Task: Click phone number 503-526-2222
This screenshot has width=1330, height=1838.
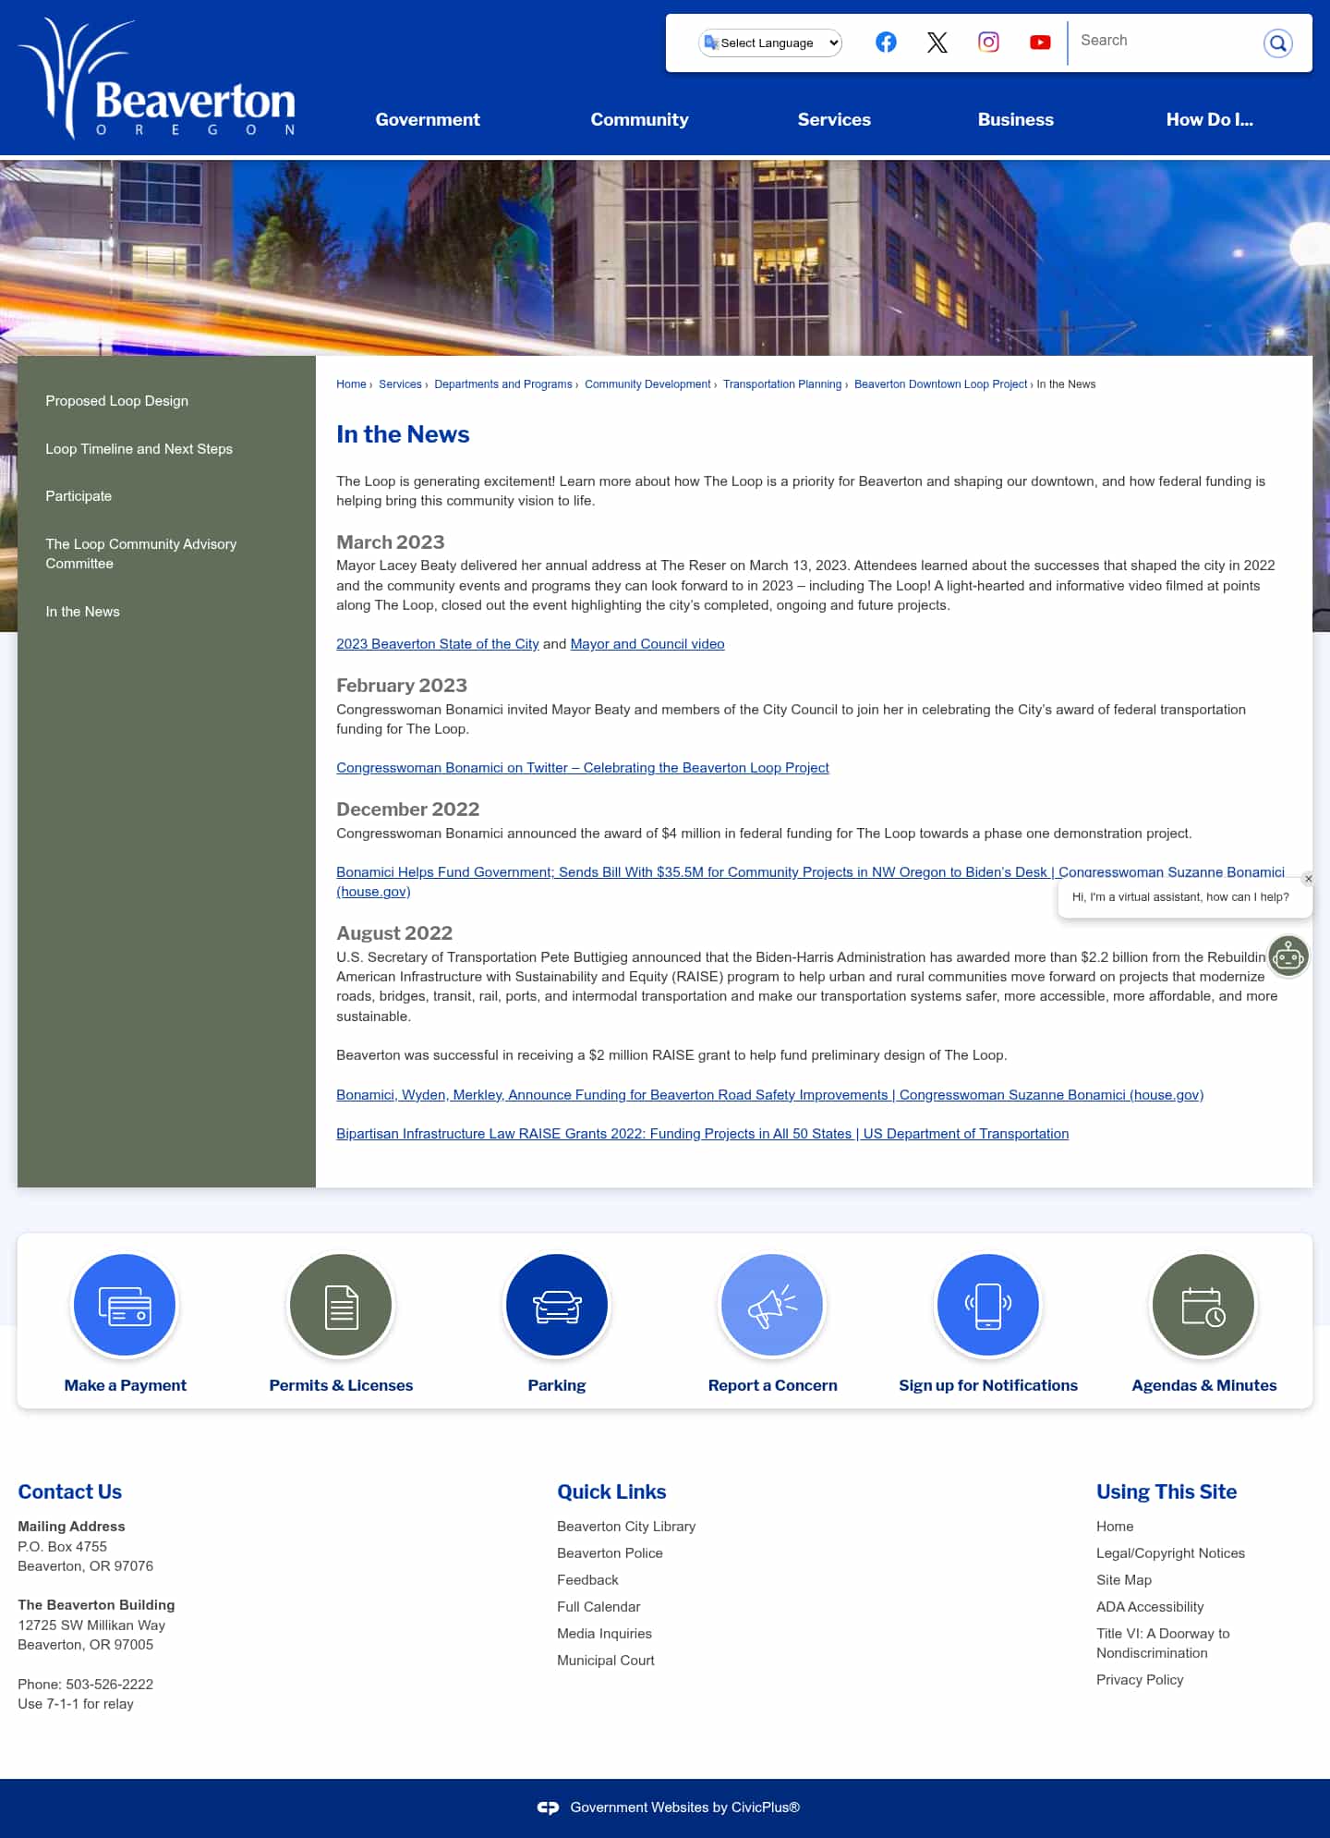Action: 109,1685
